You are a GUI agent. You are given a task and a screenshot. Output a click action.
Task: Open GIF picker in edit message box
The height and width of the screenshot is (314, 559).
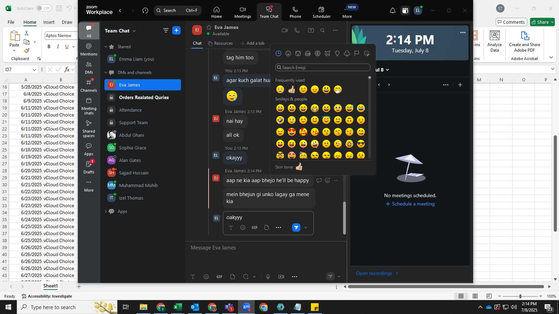[x=255, y=227]
